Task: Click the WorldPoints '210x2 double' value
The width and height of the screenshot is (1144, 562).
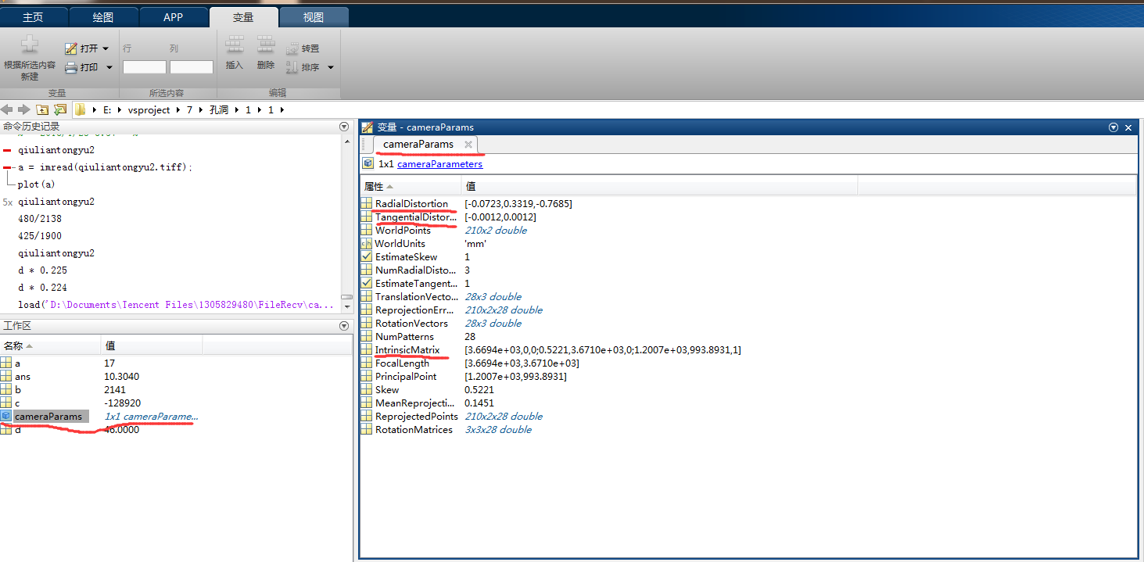Action: pos(496,231)
